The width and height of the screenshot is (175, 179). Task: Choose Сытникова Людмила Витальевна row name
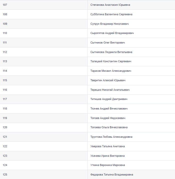[x=111, y=52]
